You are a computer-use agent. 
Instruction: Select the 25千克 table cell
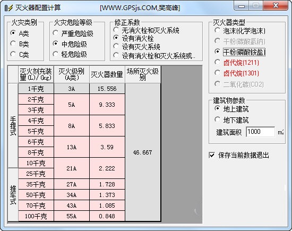point(36,174)
